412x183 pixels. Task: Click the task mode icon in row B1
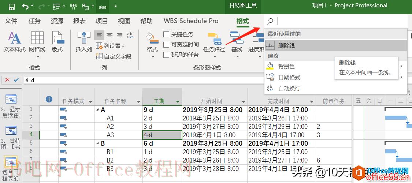pos(63,152)
